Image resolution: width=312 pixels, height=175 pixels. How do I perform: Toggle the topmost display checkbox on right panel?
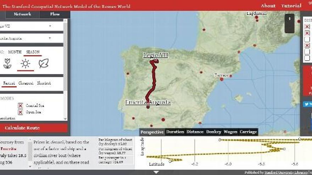pyautogui.click(x=307, y=27)
